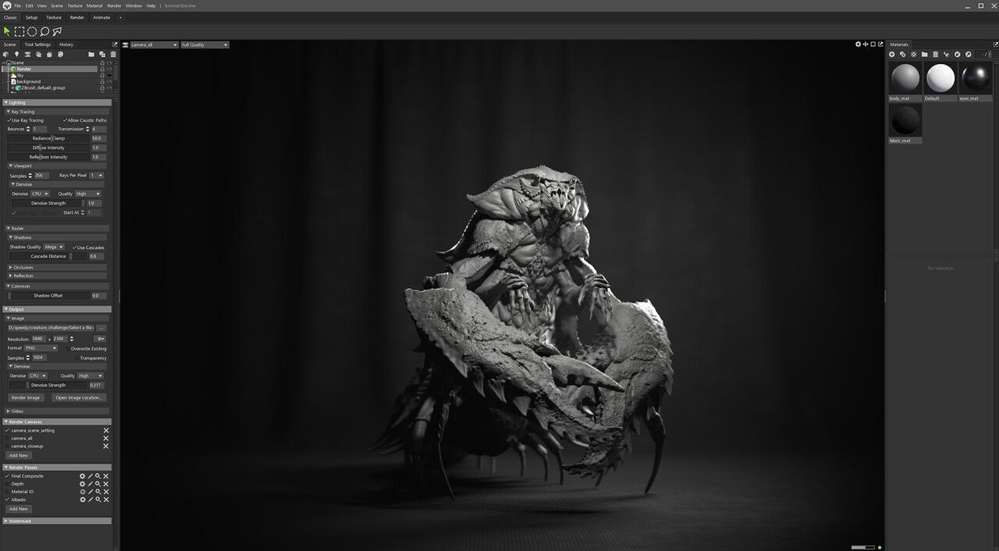Preview Material ID pass with magnifier icon

pos(98,492)
